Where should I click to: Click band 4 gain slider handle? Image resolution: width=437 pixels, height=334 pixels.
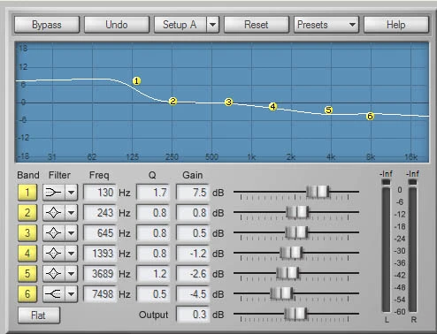tap(291, 253)
